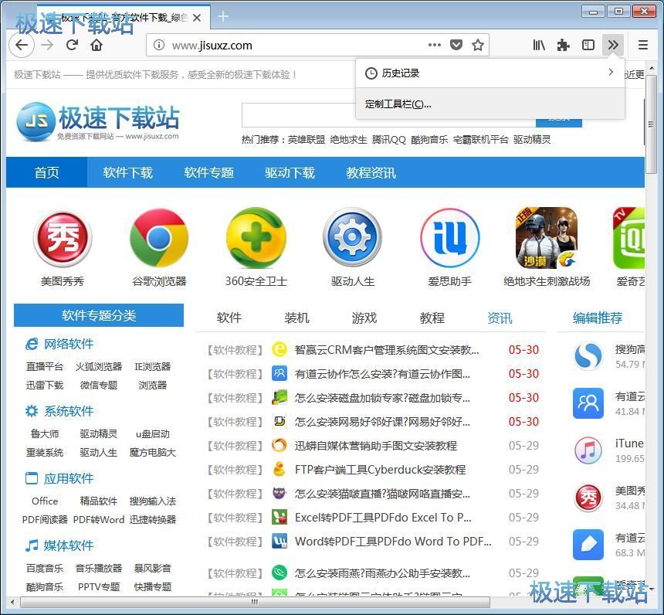Click the 美图秀秀 icon in 编辑推荐 list
The height and width of the screenshot is (615, 664).
tap(588, 498)
